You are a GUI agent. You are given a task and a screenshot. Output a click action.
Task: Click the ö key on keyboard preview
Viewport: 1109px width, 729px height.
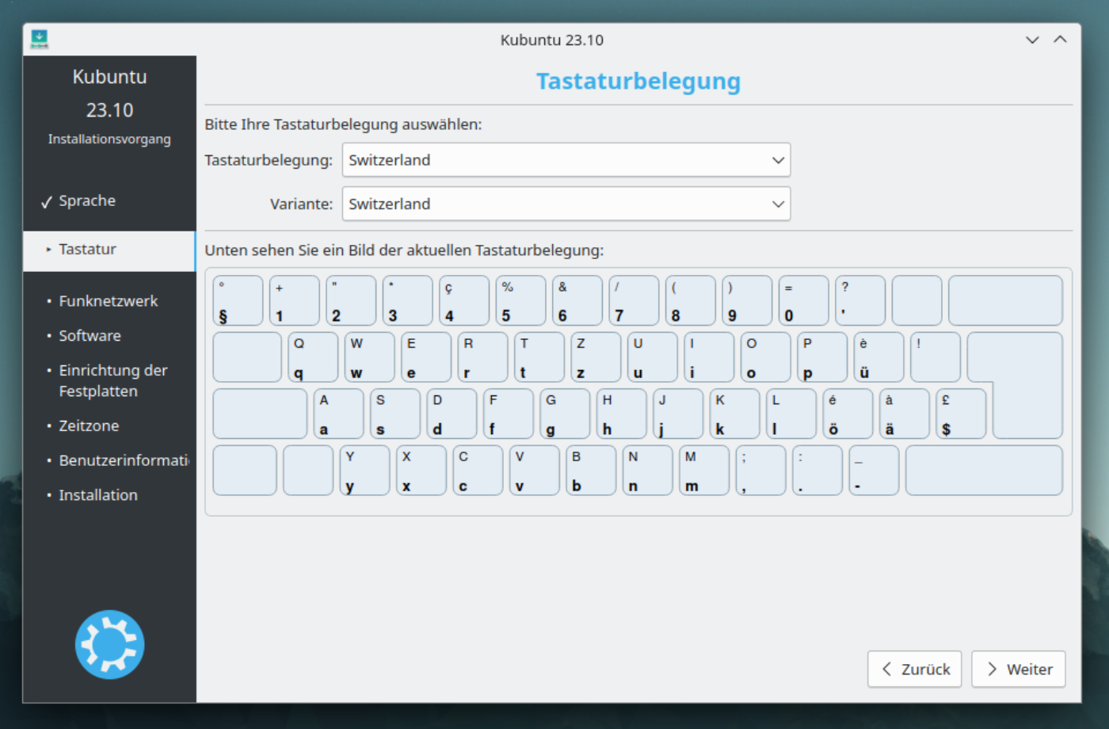coord(847,414)
